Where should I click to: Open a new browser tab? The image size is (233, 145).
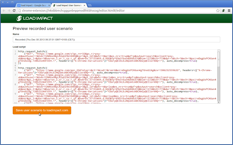click(x=90, y=5)
